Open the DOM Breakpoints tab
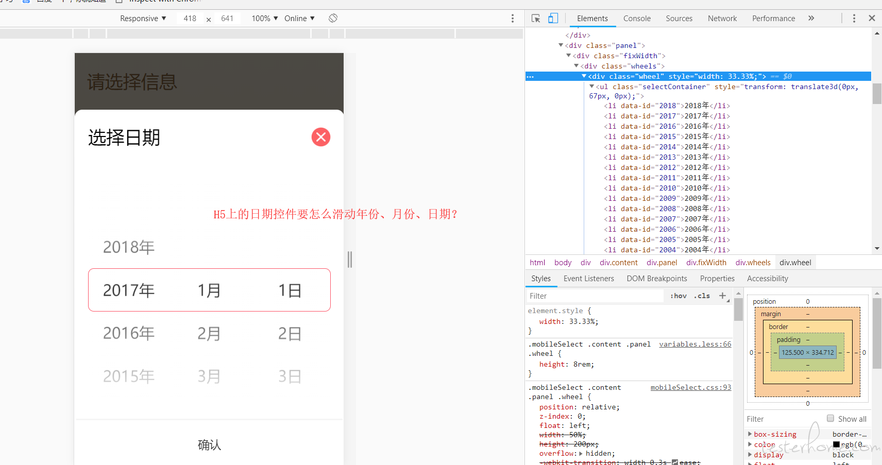Image resolution: width=882 pixels, height=465 pixels. [x=657, y=279]
